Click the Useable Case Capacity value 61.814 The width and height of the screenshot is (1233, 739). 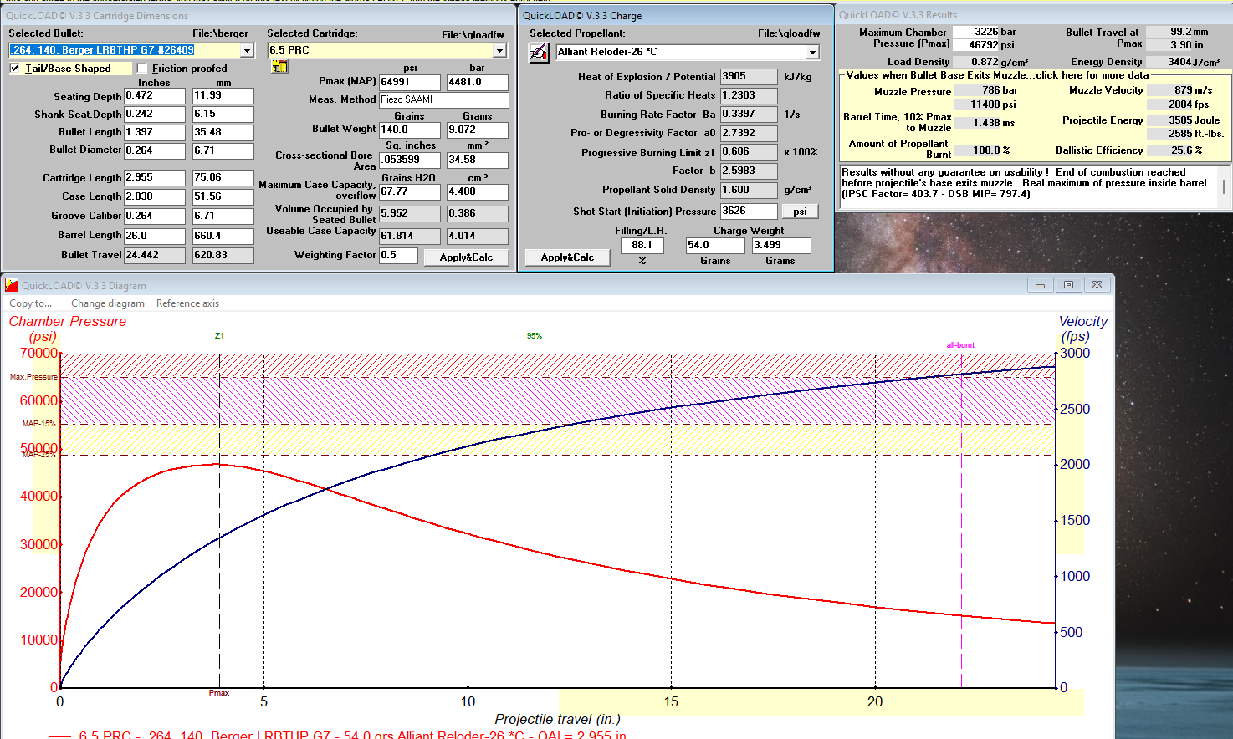(409, 236)
